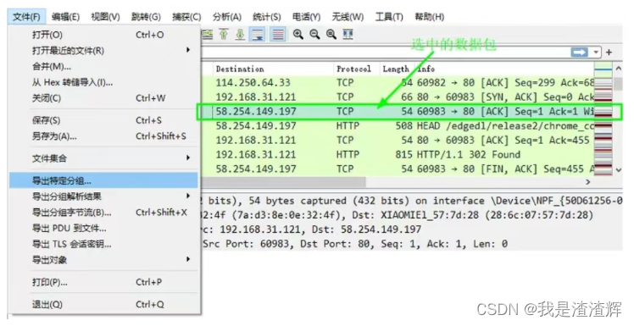Open the 电话(Y) menu
This screenshot has width=634, height=326.
click(x=307, y=17)
